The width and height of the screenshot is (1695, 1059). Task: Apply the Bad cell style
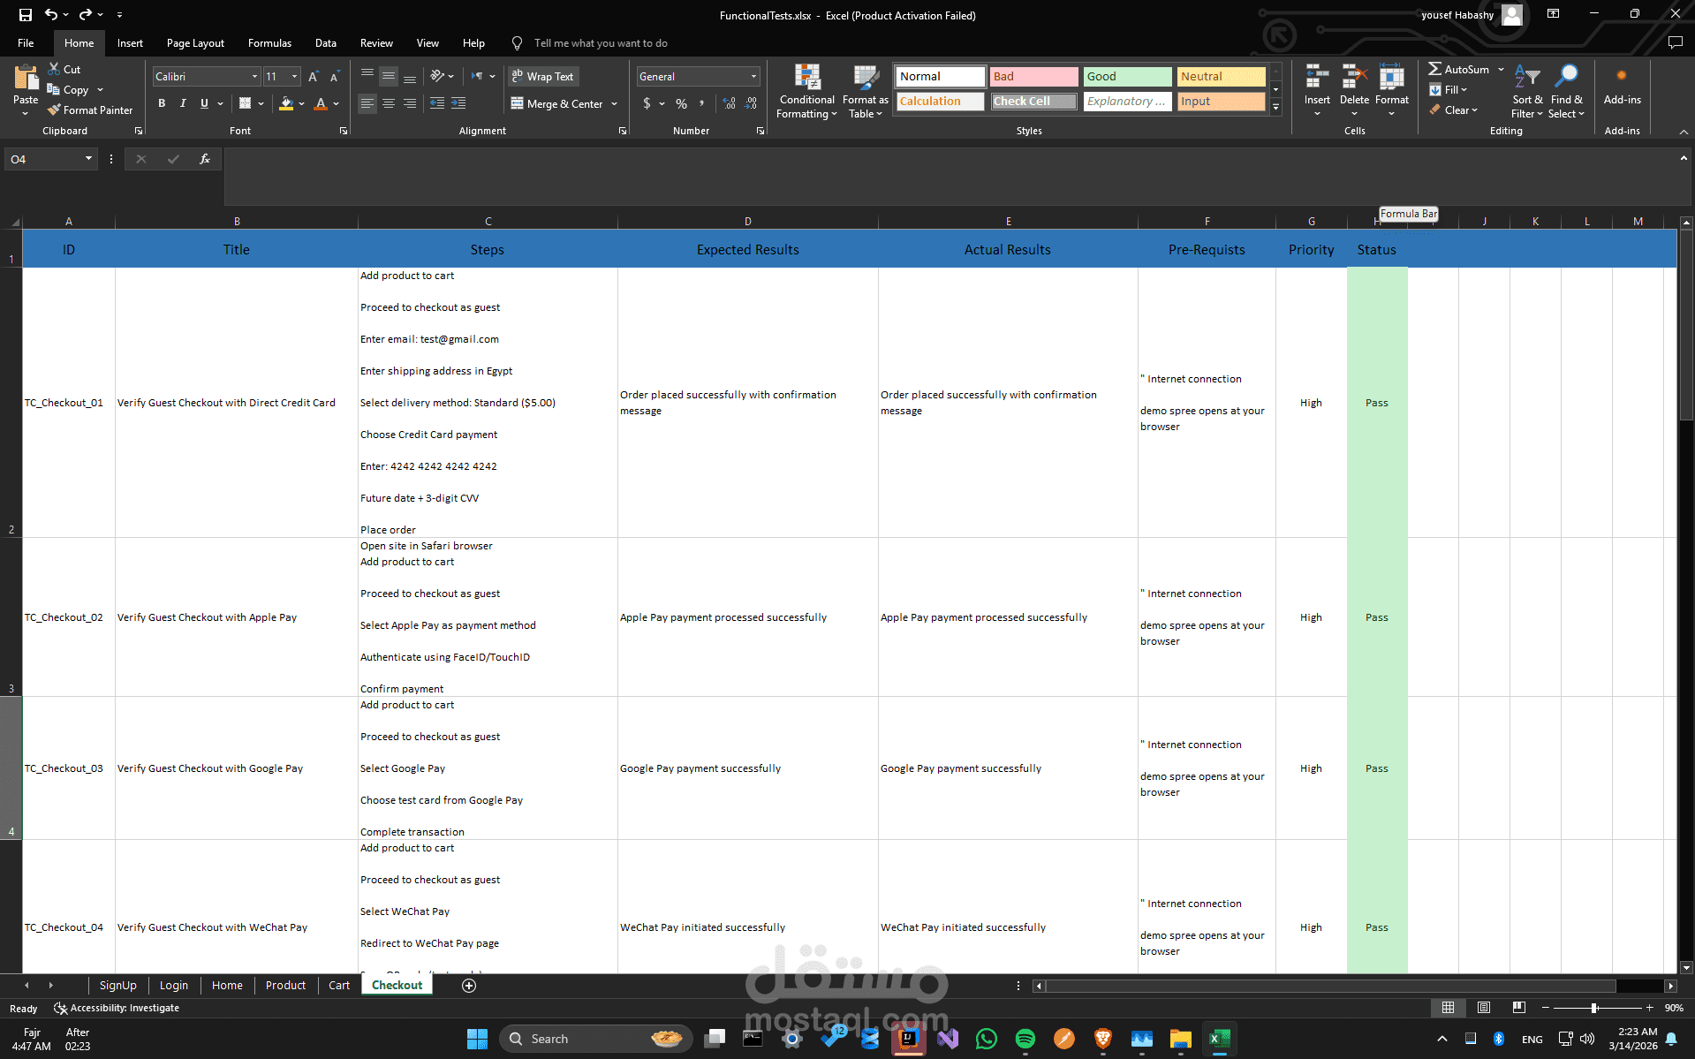(x=1033, y=77)
